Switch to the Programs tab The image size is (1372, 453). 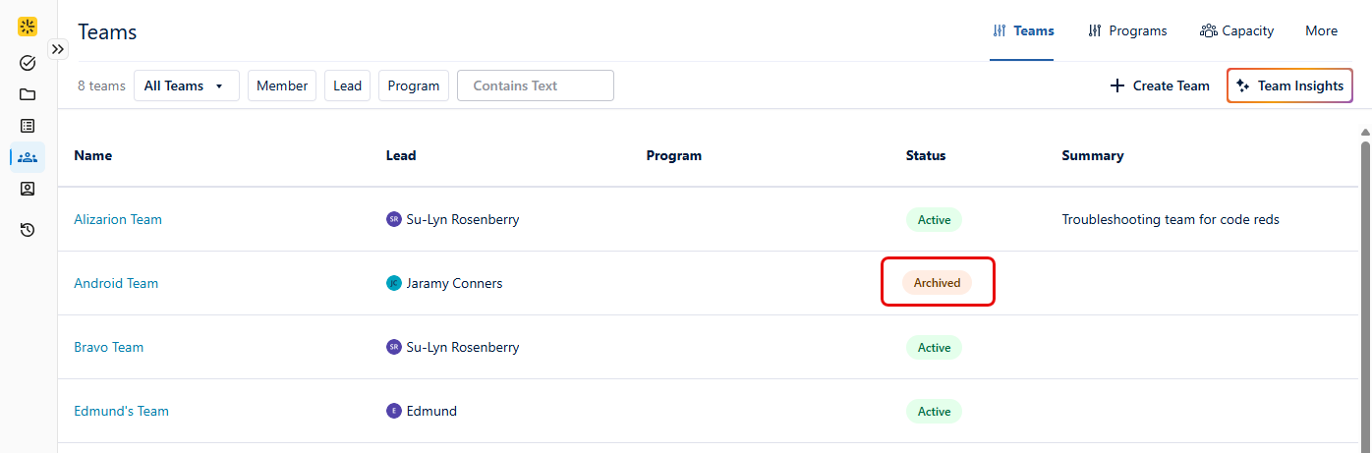pos(1127,30)
